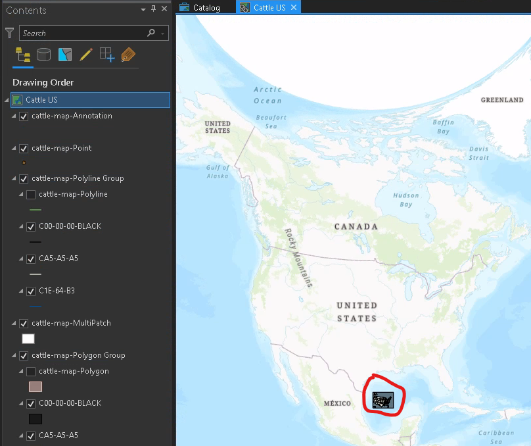Select the C1E-64-B3 polyline layer name
Viewport: 531px width, 446px height.
tap(57, 291)
